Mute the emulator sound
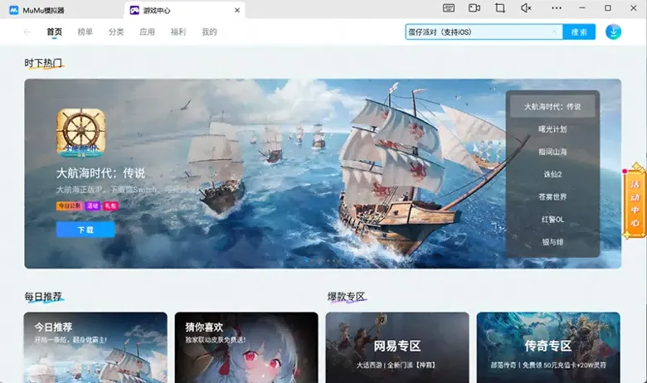The image size is (647, 383). [x=526, y=8]
